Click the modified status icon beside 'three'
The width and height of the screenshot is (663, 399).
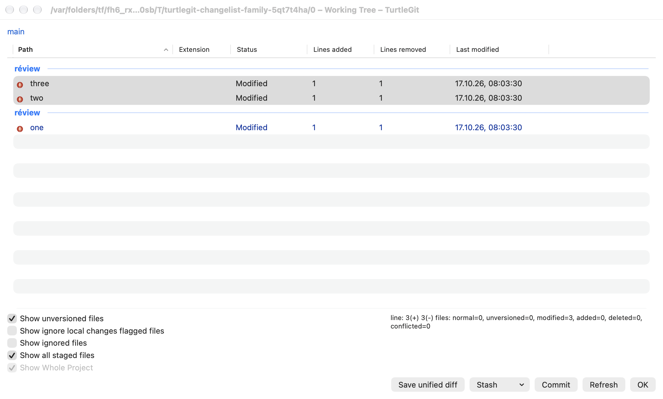click(x=20, y=85)
